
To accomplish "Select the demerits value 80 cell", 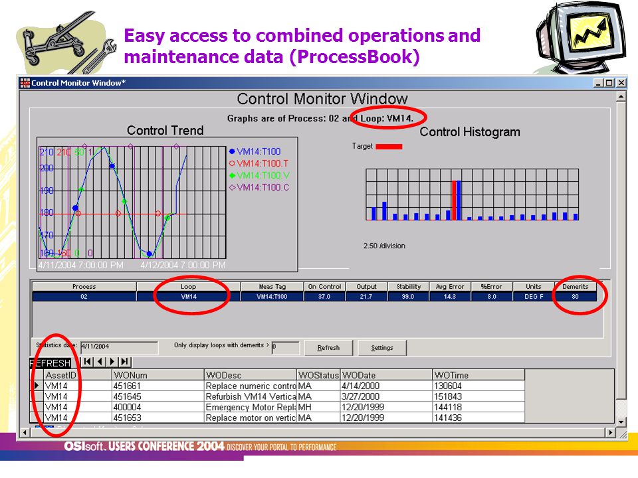I will [x=576, y=297].
